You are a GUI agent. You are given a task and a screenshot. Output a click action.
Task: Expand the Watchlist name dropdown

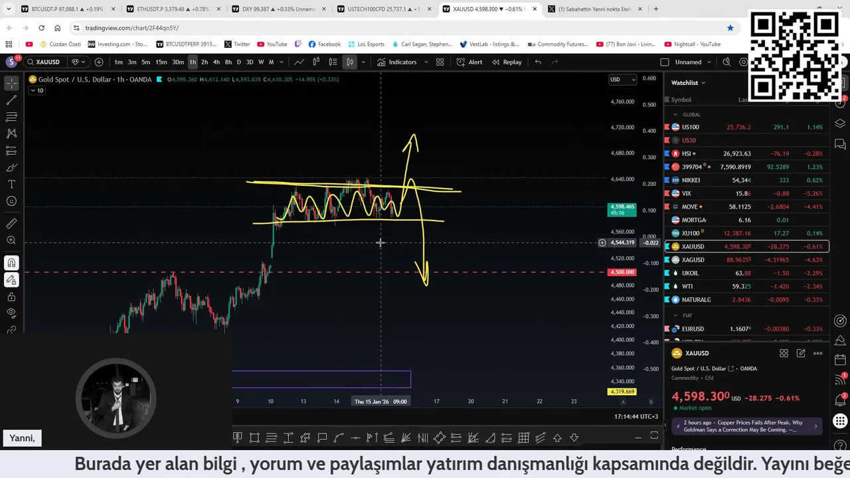[689, 82]
